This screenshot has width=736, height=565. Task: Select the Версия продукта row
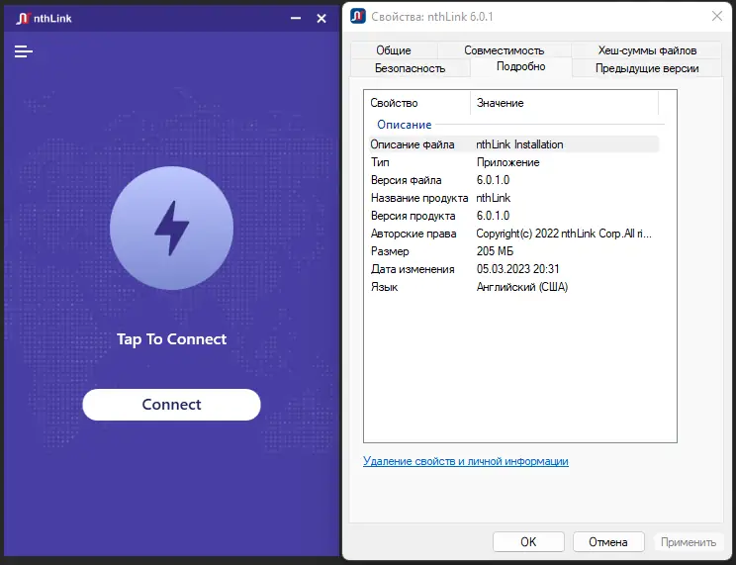pos(514,216)
